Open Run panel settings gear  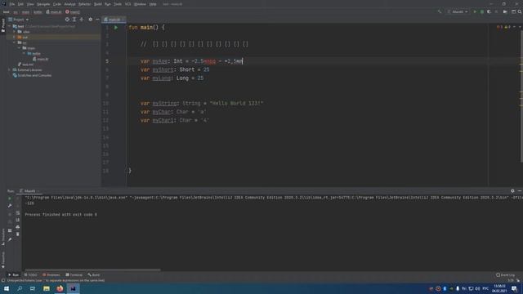[512, 191]
